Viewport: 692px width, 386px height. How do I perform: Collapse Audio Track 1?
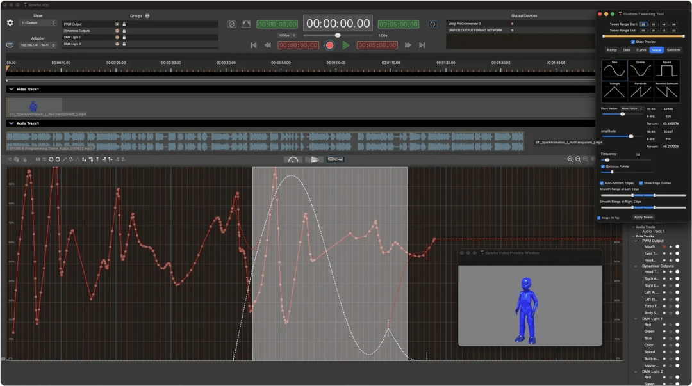pyautogui.click(x=11, y=124)
